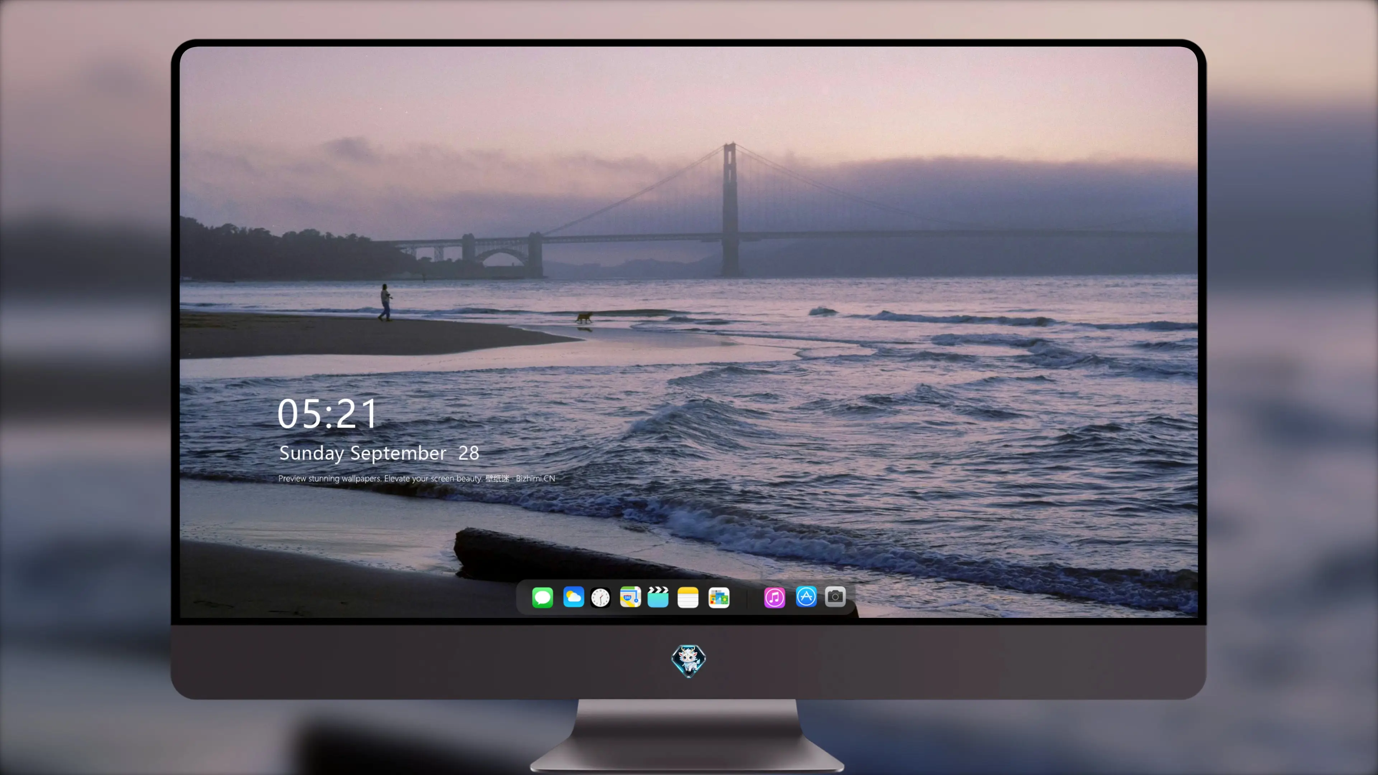This screenshot has width=1378, height=775.
Task: Launch the Camera app from the dock
Action: tap(835, 597)
